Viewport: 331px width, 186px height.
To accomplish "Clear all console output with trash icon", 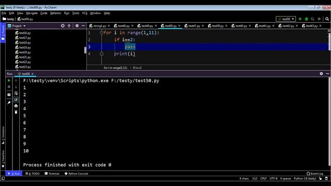I will [16, 112].
